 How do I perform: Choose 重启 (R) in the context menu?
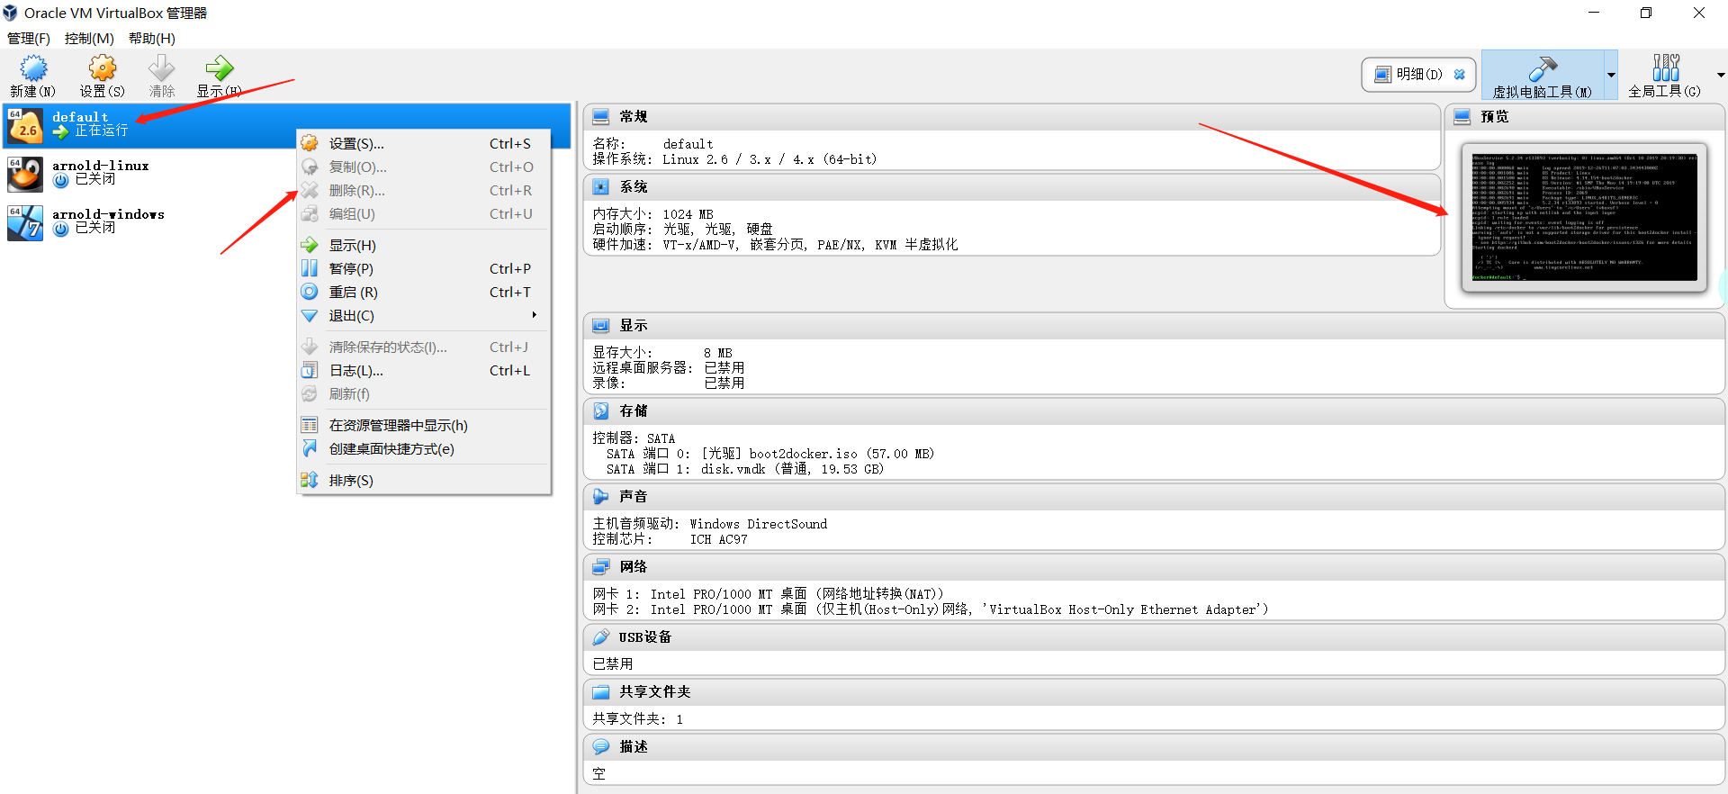tap(353, 293)
